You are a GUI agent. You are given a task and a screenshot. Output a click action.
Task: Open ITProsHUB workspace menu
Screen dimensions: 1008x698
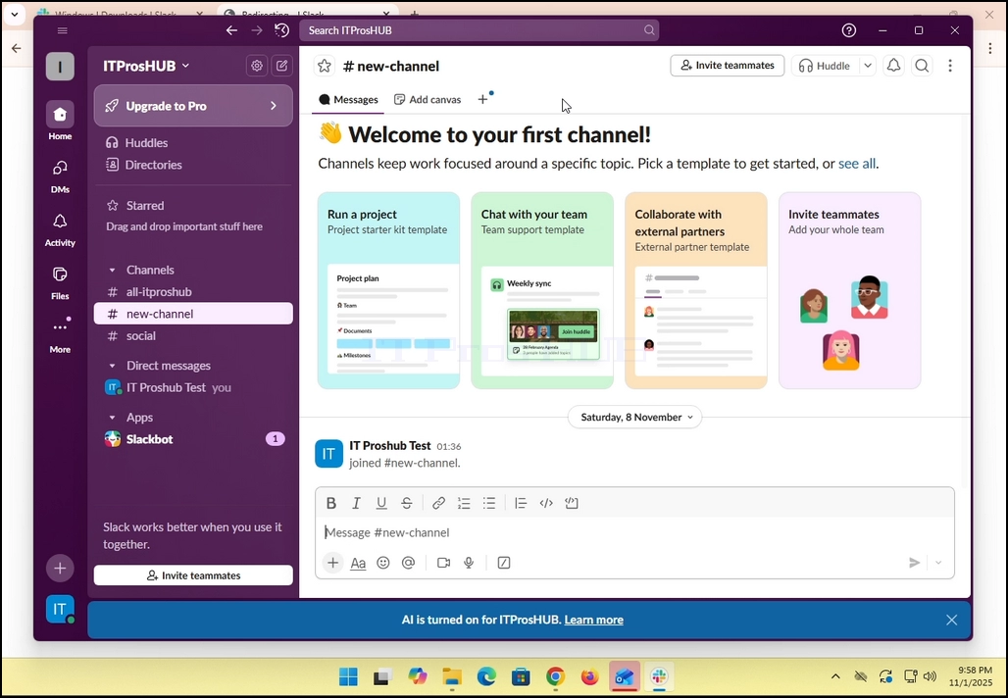(146, 66)
